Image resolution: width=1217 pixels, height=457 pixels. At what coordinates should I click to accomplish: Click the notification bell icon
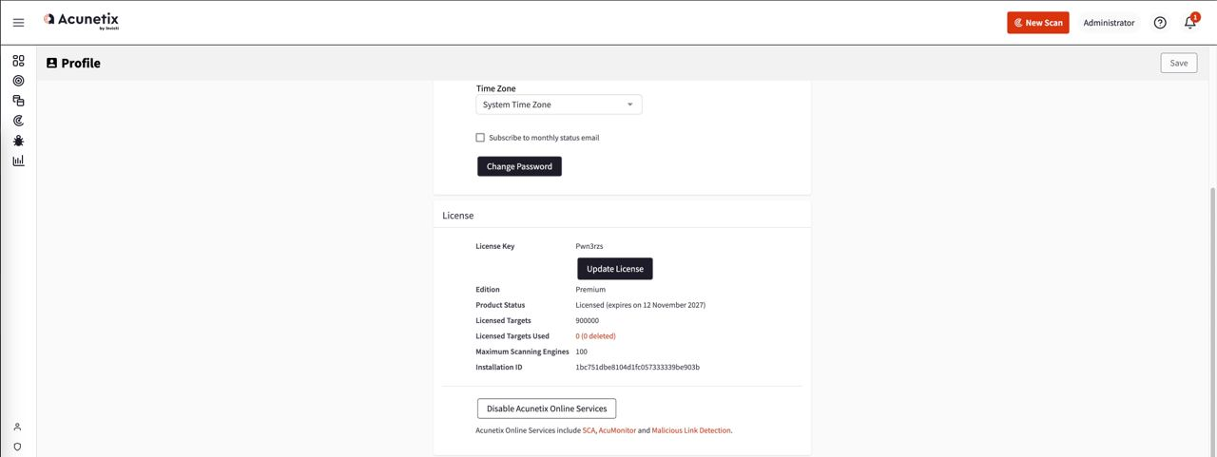click(1189, 23)
